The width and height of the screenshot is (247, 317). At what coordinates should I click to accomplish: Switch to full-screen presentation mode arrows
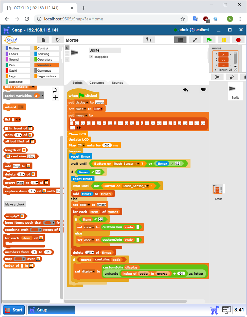coord(195,40)
